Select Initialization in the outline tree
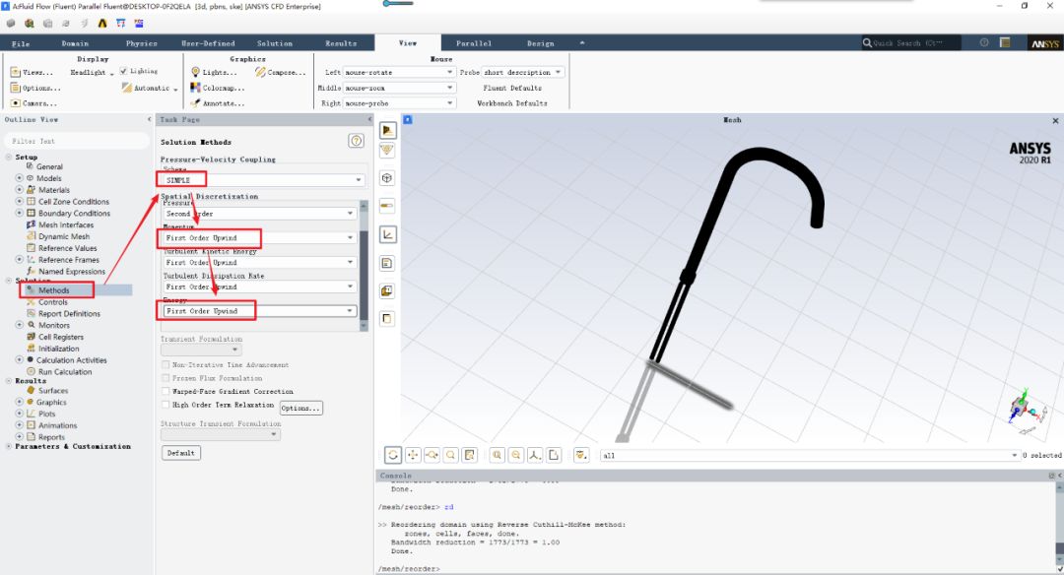 [58, 349]
